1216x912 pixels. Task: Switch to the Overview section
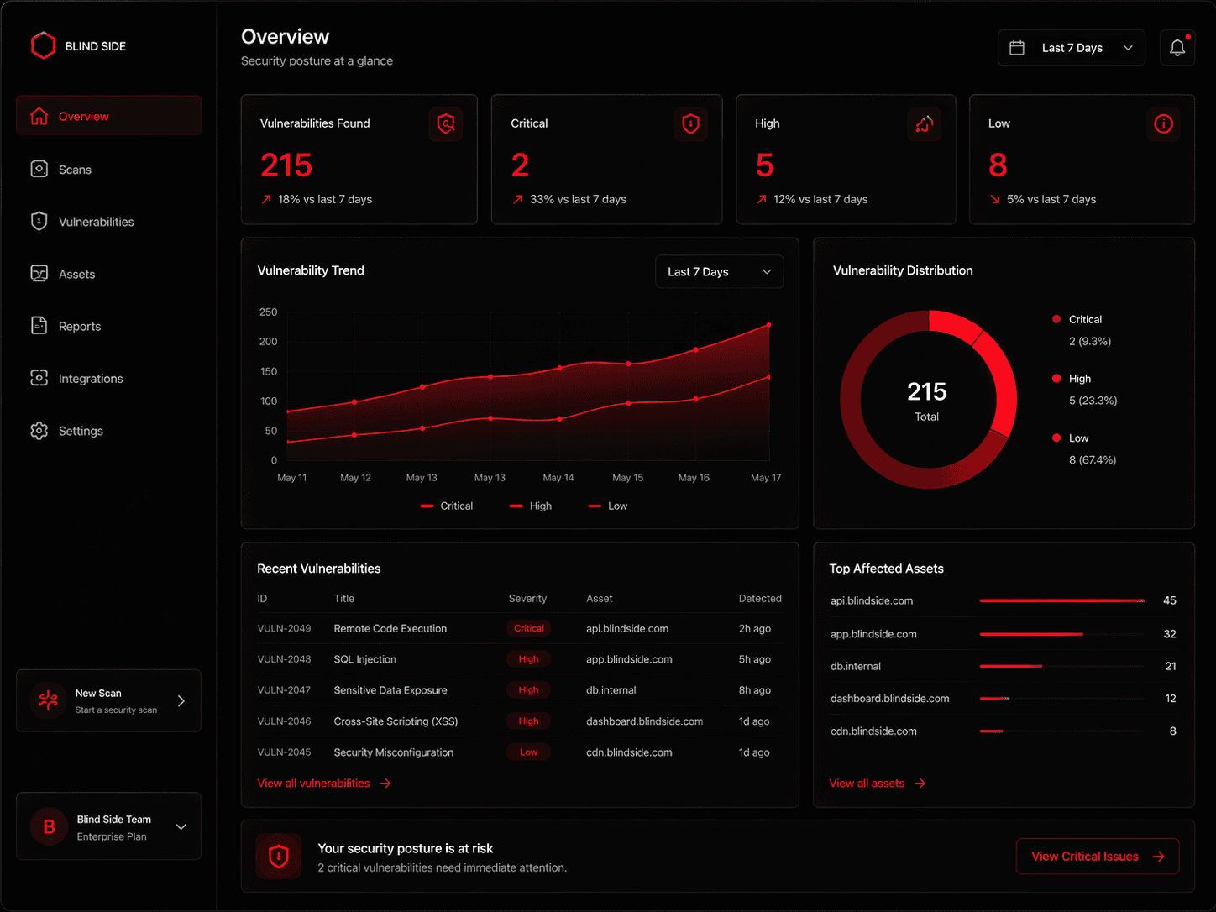(x=84, y=115)
